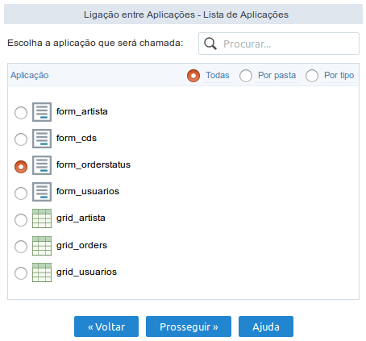
Task: Select the grid_usuarios radio button
Action: click(21, 273)
